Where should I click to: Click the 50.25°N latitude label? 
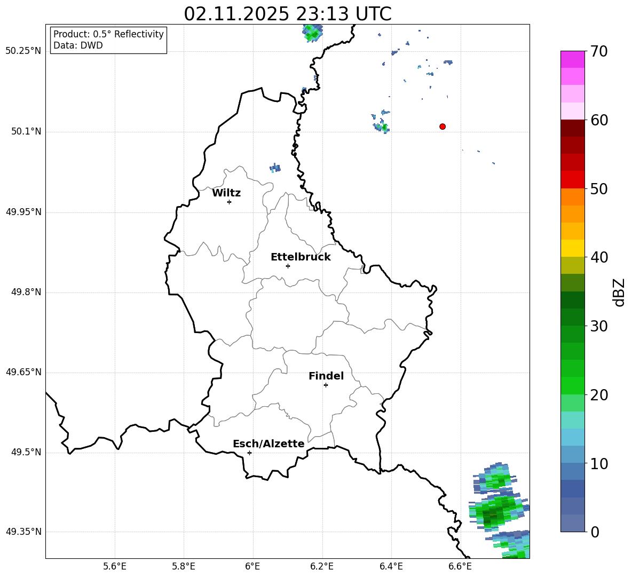click(x=23, y=51)
